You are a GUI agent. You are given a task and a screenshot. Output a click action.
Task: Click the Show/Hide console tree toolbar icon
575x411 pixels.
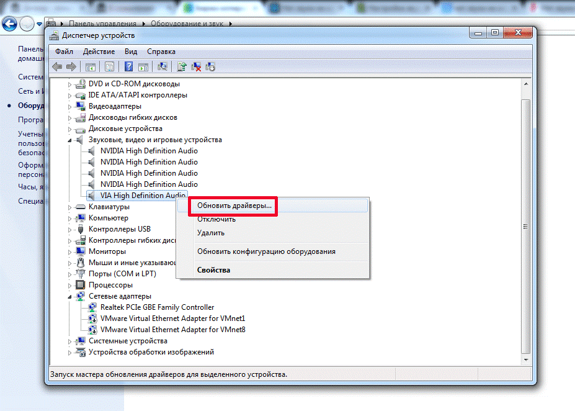(90, 67)
